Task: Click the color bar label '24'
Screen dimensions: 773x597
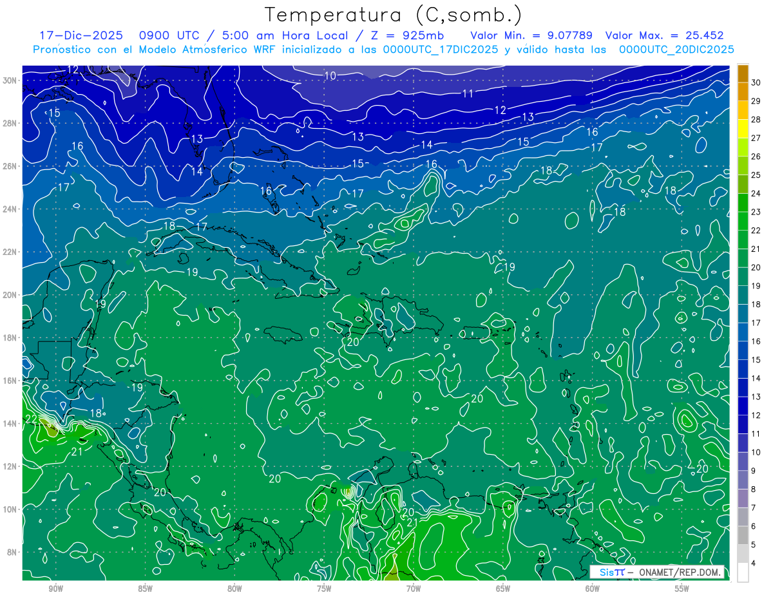Action: tap(756, 193)
